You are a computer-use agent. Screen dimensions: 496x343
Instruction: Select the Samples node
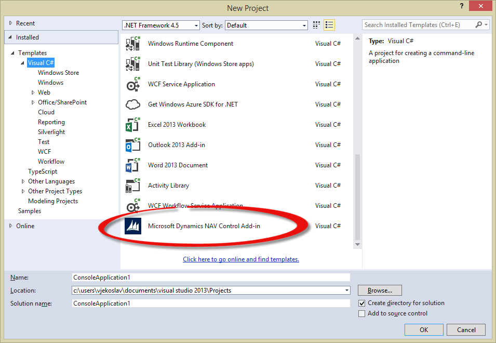[x=30, y=210]
